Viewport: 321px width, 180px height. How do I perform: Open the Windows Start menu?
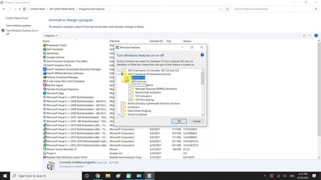tap(5, 175)
